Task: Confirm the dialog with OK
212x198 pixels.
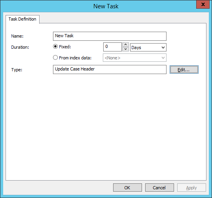Action: pos(127,188)
